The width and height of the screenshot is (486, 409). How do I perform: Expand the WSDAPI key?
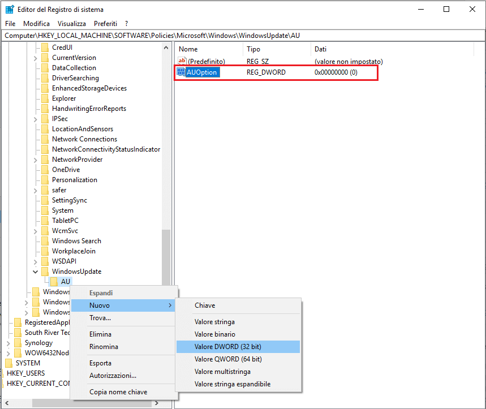35,262
